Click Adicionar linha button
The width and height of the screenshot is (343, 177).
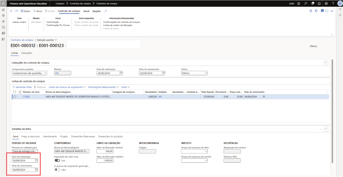point(22,87)
